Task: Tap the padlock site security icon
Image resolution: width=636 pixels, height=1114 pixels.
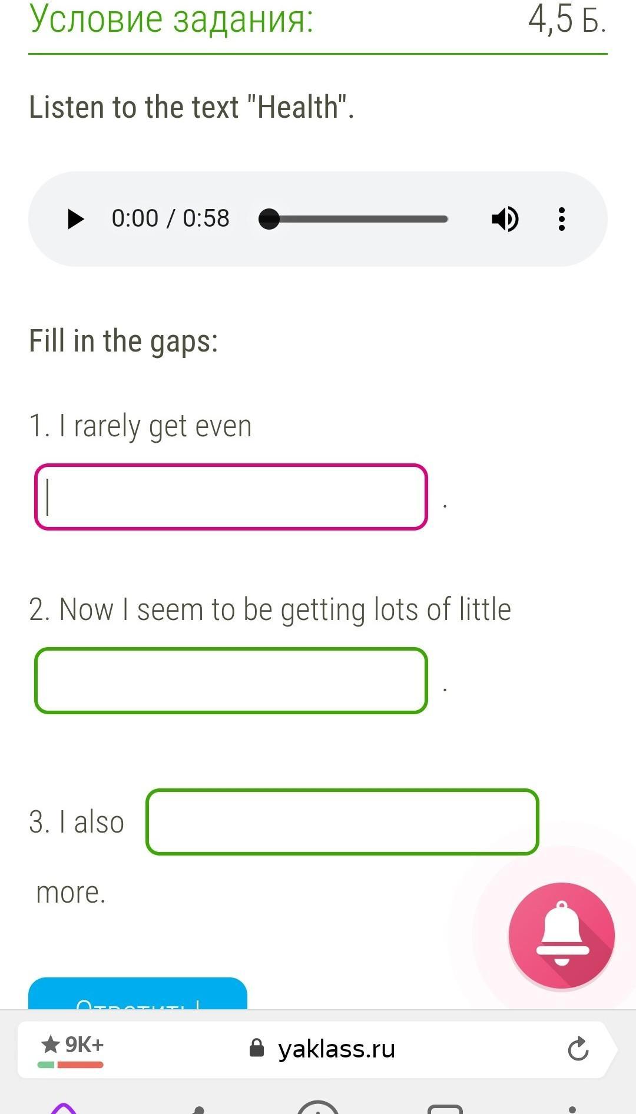Action: tap(257, 1048)
